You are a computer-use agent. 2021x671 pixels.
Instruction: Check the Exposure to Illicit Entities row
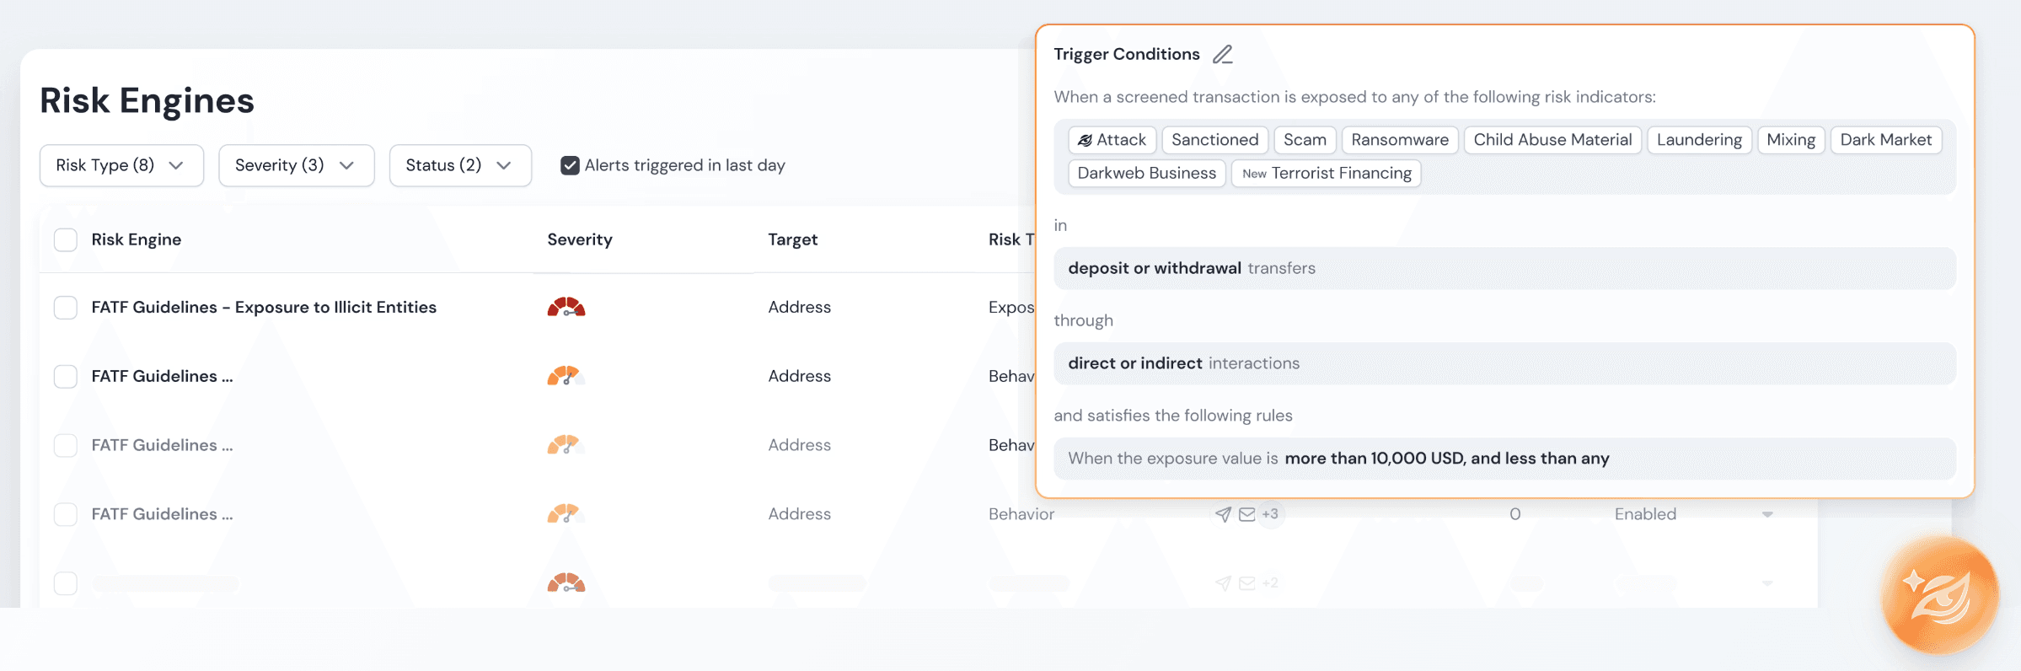(x=66, y=307)
